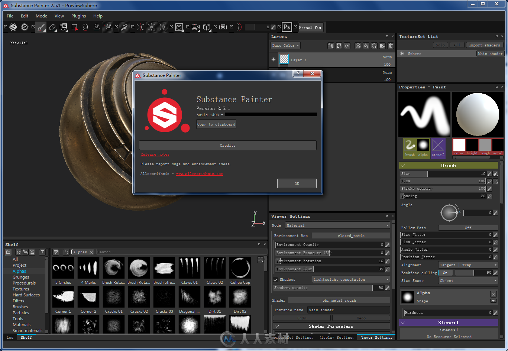The image size is (508, 351).
Task: Click the video camera view icon
Action: 195,27
